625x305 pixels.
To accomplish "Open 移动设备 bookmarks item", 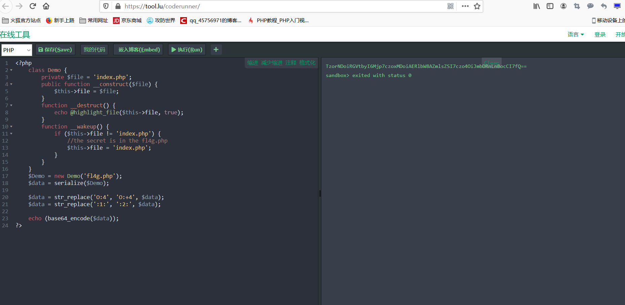I will click(x=608, y=21).
